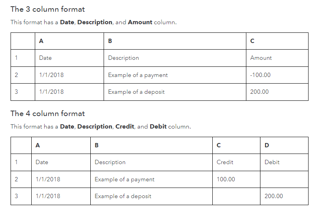This screenshot has height=211, width=314.
Task: Select the empty Debit cell in the payment row
Action: 284,179
